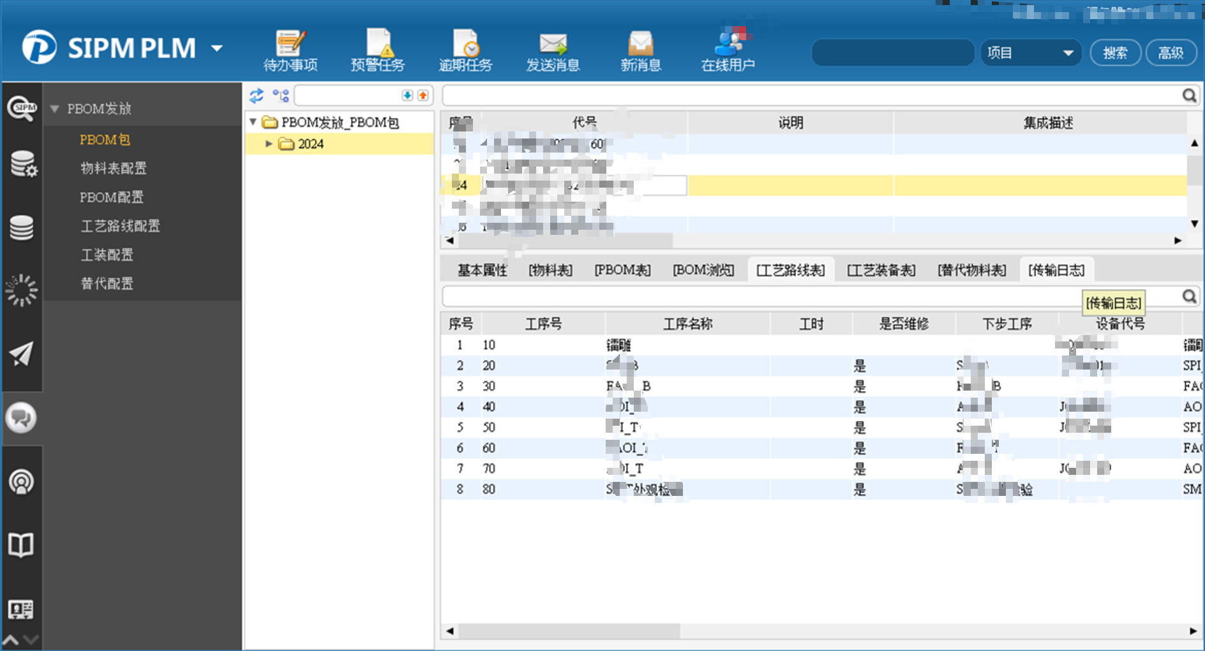
Task: Open the 项目 search scope dropdown
Action: [1030, 53]
